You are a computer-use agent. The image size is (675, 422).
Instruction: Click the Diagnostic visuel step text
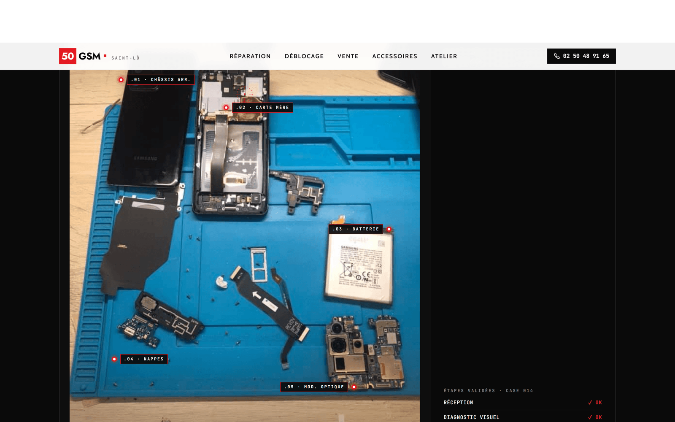pyautogui.click(x=472, y=417)
